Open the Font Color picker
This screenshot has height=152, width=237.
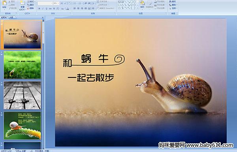[68, 9]
